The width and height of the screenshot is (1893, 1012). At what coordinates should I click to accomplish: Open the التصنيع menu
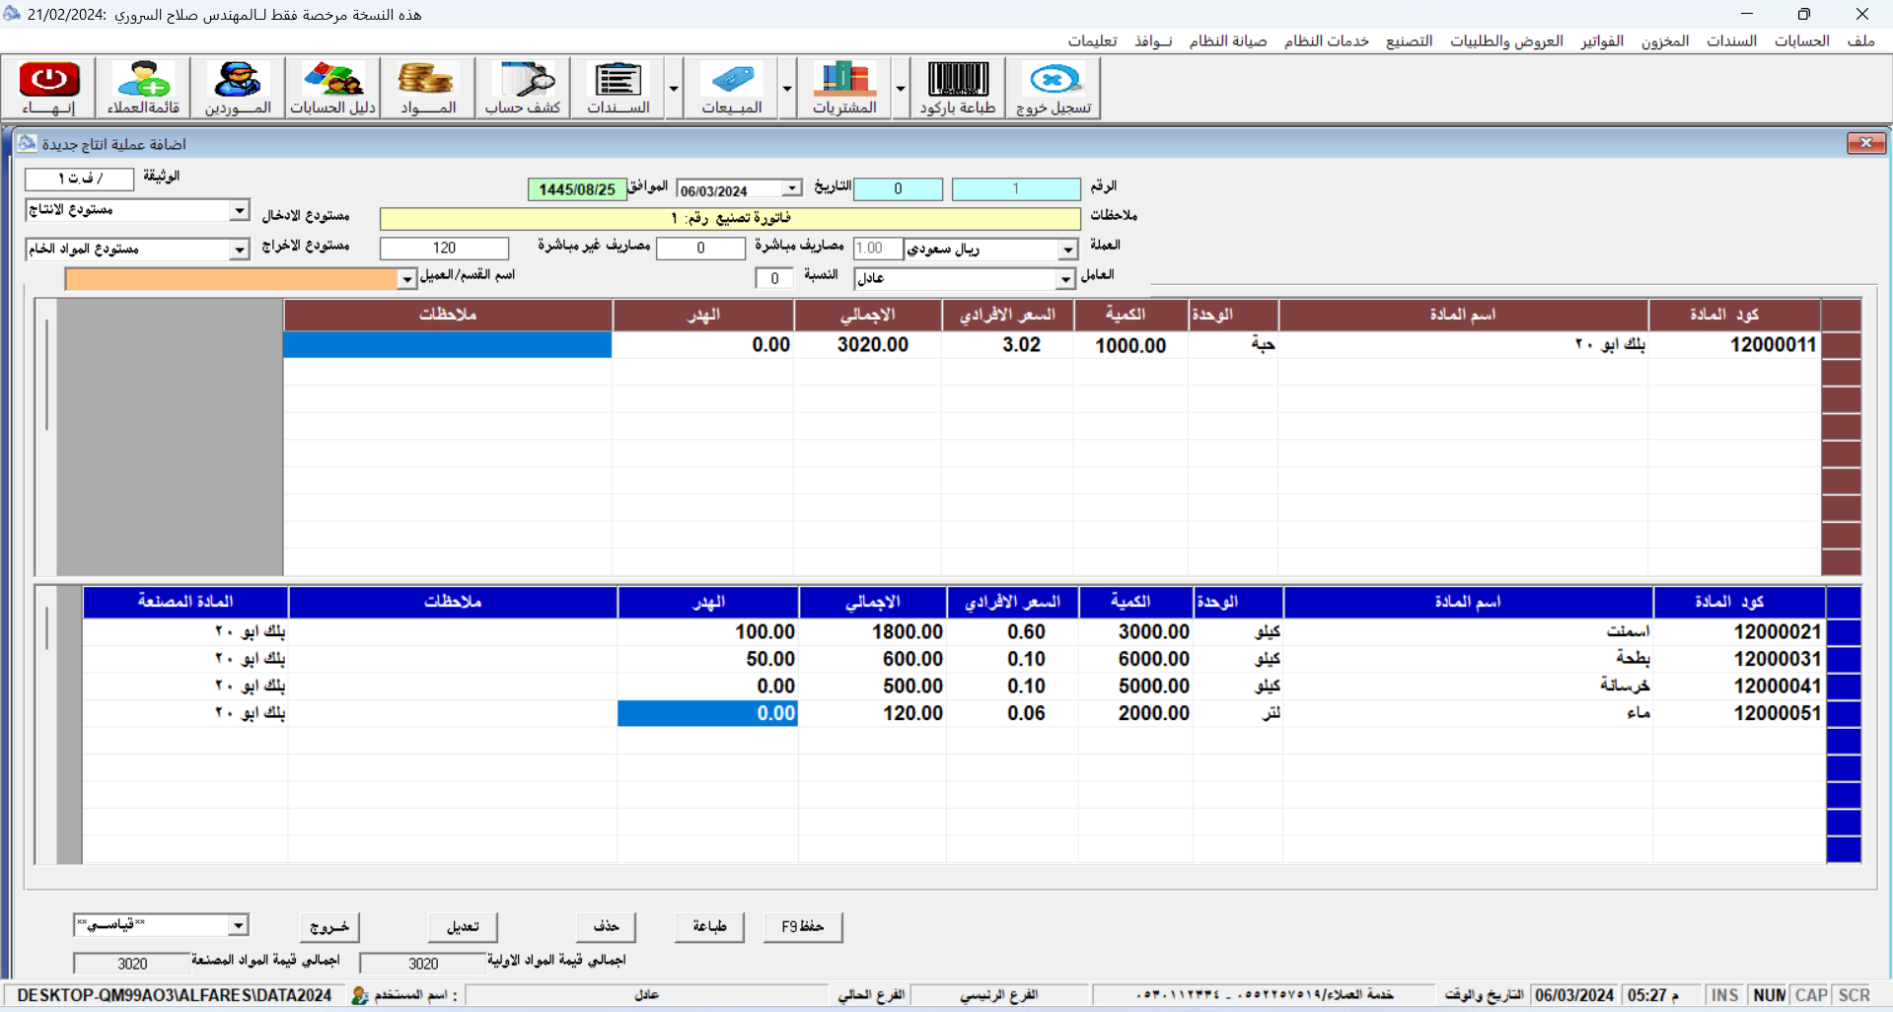coord(1409,40)
